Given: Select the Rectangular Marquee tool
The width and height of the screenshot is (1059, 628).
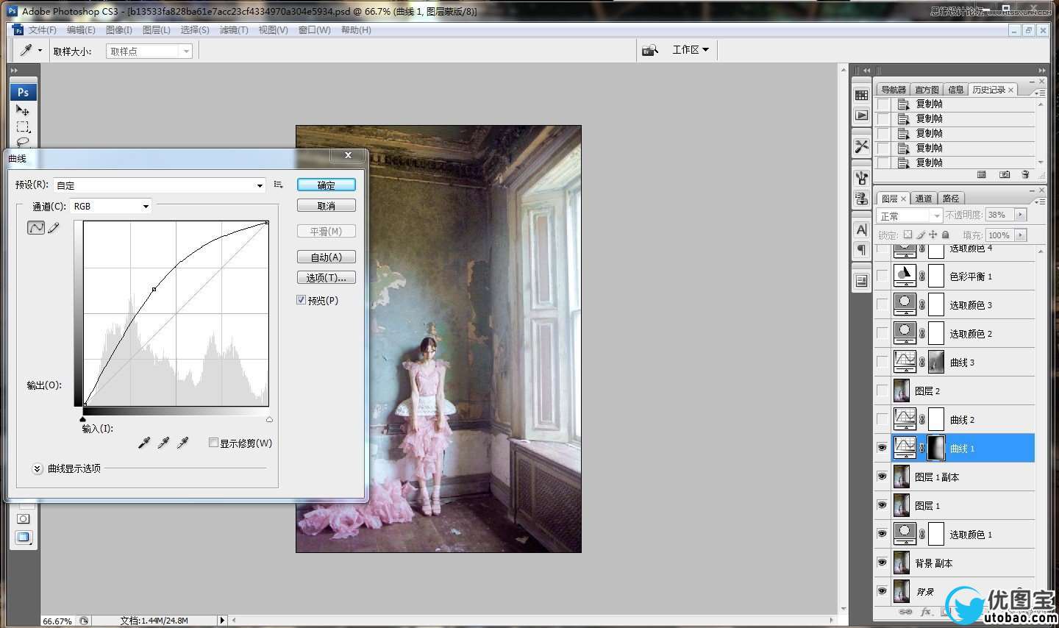Looking at the screenshot, I should pyautogui.click(x=23, y=126).
